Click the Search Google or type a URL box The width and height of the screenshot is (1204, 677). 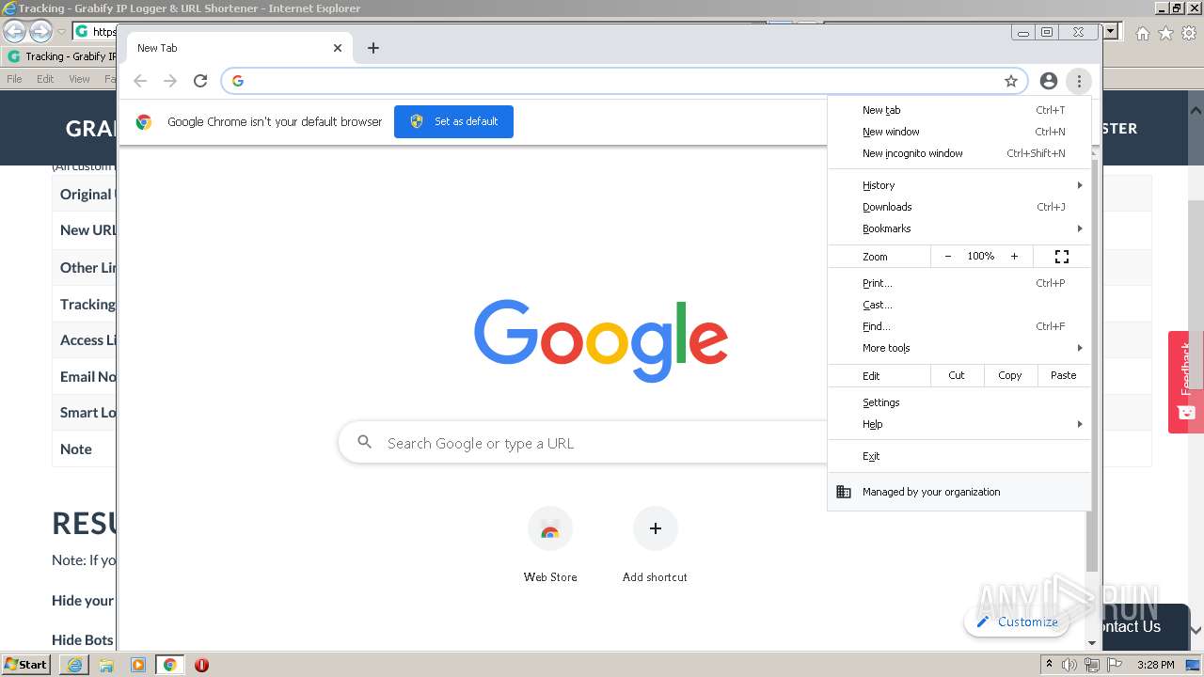[583, 443]
